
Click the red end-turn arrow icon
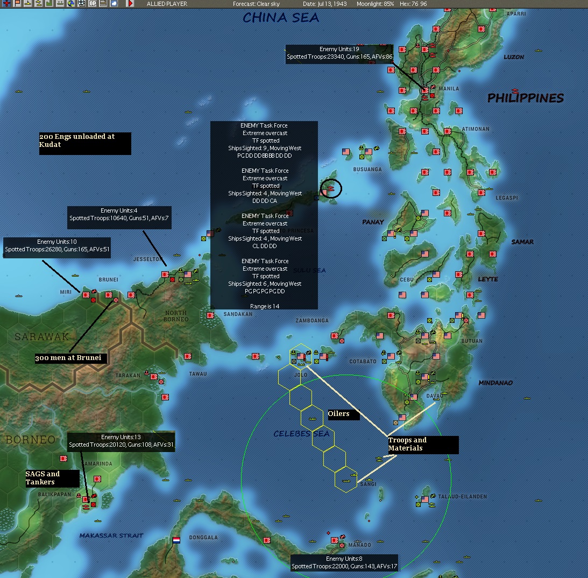pos(130,3)
